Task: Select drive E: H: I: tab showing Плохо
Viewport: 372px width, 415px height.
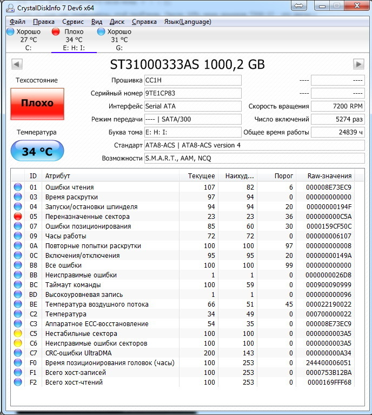Action: (74, 40)
